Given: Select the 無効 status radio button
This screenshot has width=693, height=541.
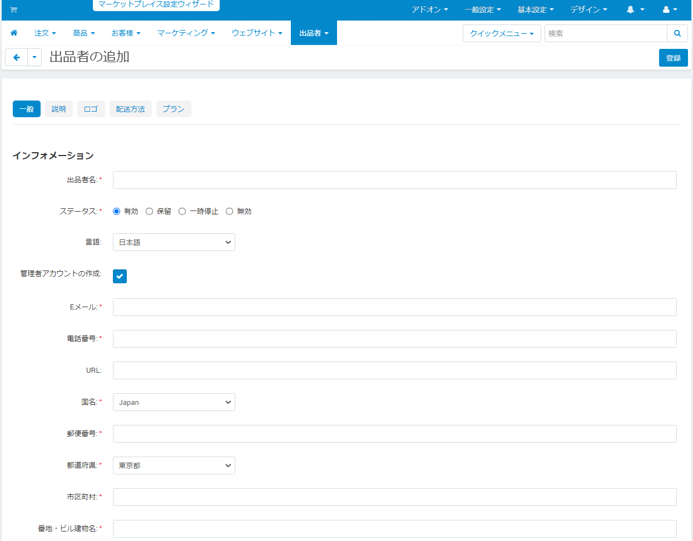Looking at the screenshot, I should tap(229, 211).
